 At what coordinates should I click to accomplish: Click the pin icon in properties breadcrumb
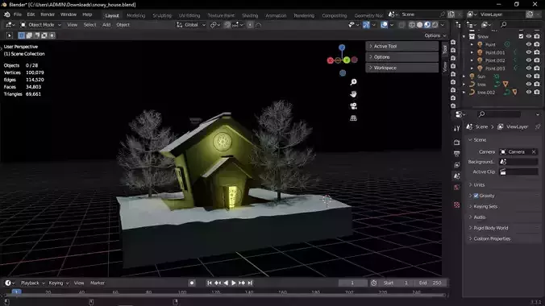click(x=538, y=126)
